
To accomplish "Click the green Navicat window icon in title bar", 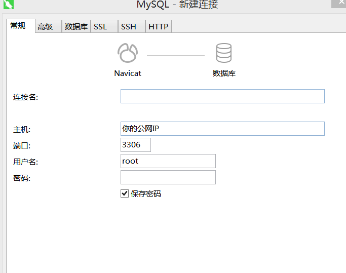I will (9, 4).
